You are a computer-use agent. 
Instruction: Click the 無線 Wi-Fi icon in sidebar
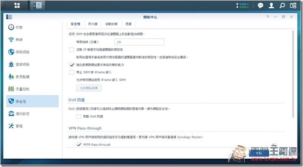(11, 39)
